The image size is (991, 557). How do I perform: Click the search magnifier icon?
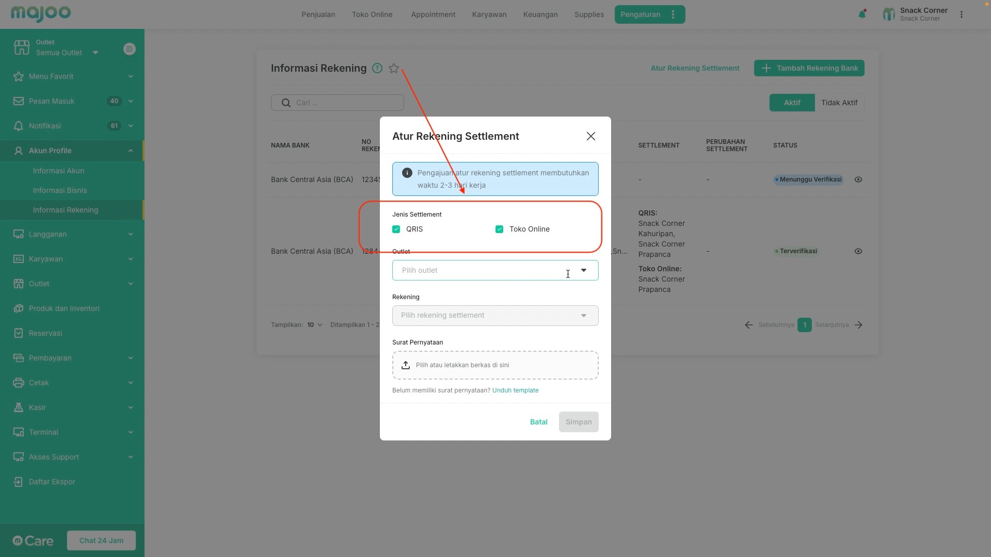(x=286, y=103)
